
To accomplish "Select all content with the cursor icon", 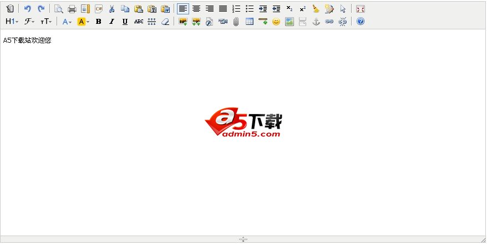I will point(343,9).
